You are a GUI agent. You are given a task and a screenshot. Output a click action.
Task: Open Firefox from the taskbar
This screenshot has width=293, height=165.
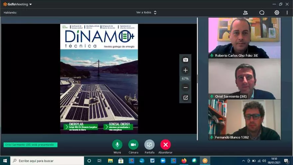[x=184, y=161]
